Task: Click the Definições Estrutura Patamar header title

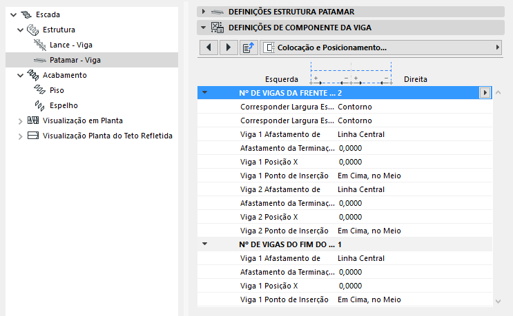Action: click(x=291, y=12)
